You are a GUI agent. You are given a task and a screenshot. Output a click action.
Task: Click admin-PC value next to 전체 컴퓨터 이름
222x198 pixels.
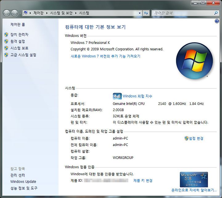point(120,145)
